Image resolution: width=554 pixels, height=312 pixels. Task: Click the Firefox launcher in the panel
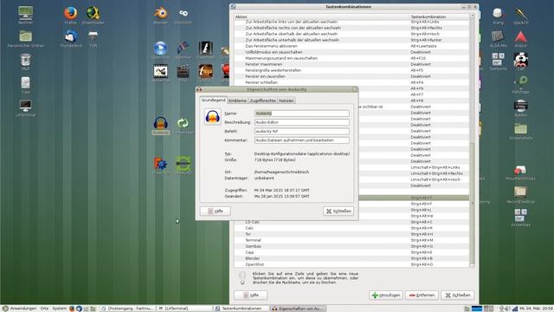point(72,309)
